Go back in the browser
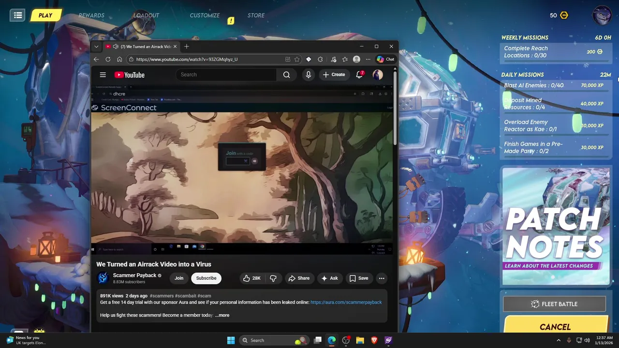Screen dimensions: 619x348 pyautogui.click(x=96, y=59)
